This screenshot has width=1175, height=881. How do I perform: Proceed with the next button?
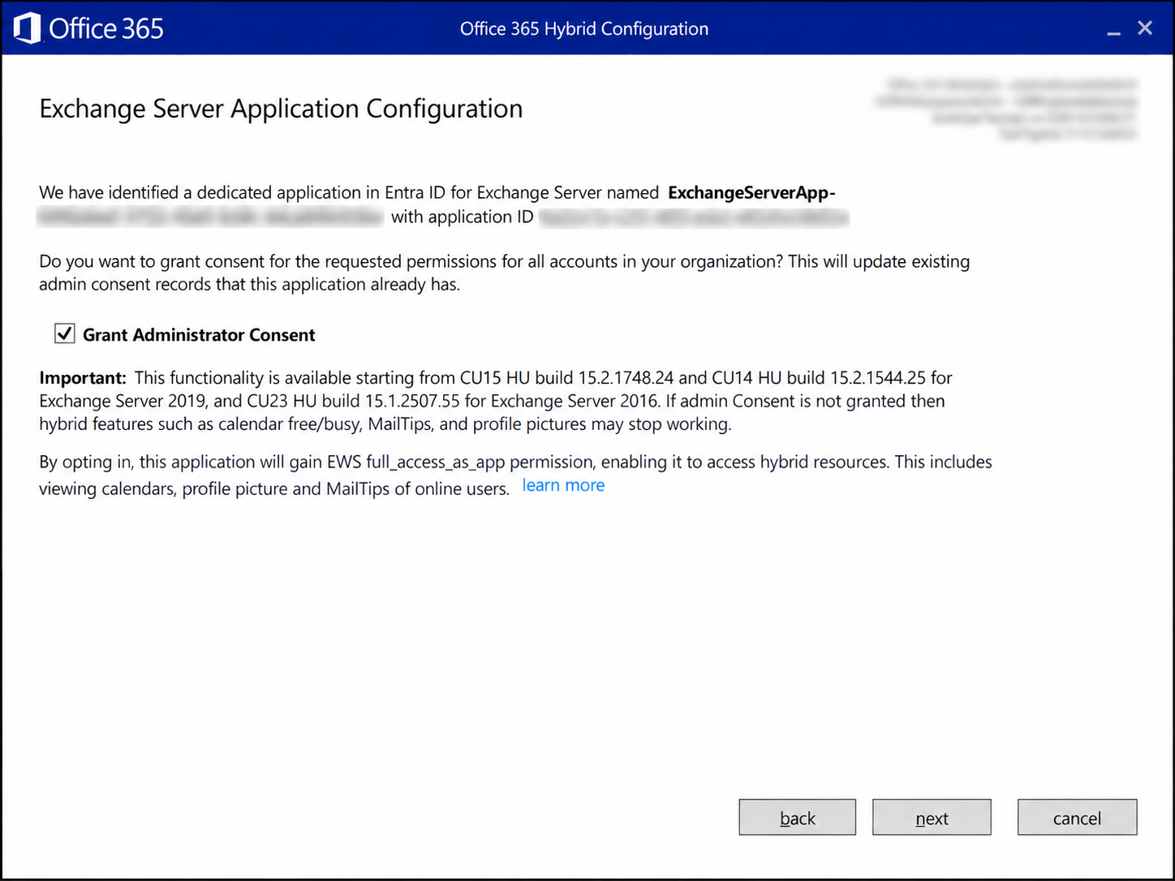(x=932, y=817)
